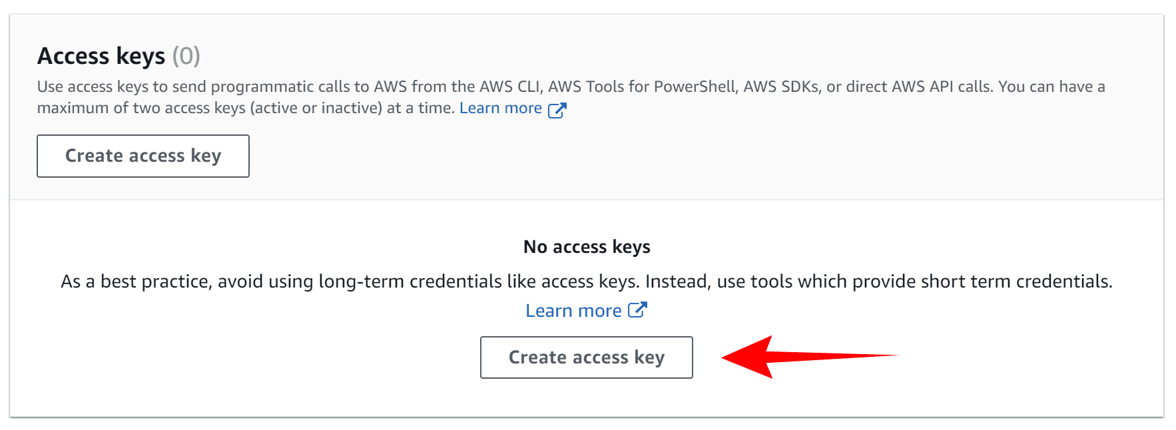
Task: Click the external-link icon under best practice message
Action: 637,310
